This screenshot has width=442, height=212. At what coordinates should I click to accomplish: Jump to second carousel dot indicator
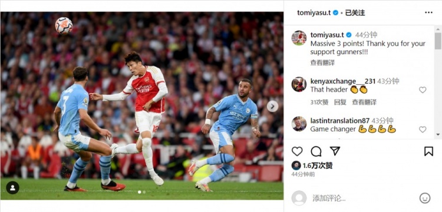144,192
